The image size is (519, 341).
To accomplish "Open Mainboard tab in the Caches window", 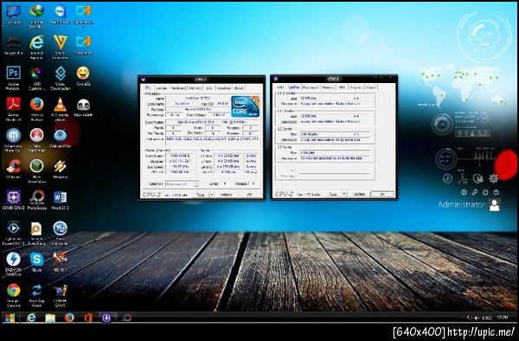I will [311, 87].
